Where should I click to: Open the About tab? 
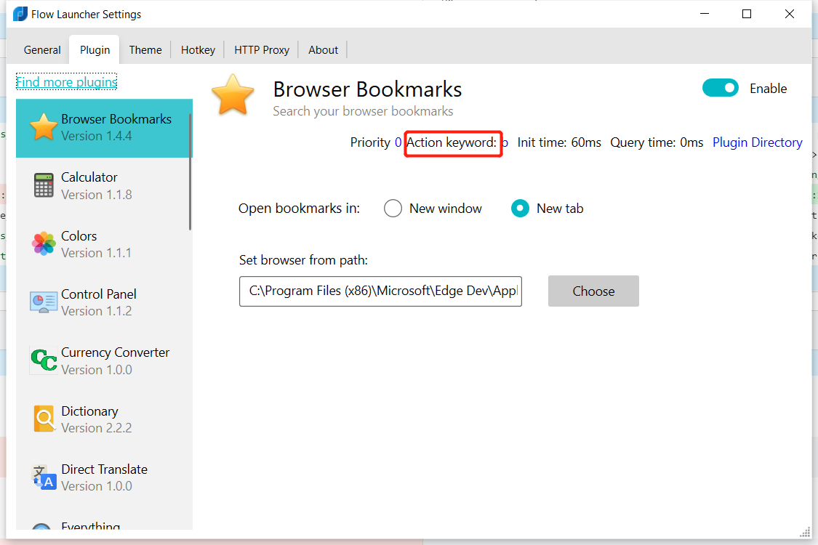pyautogui.click(x=324, y=50)
